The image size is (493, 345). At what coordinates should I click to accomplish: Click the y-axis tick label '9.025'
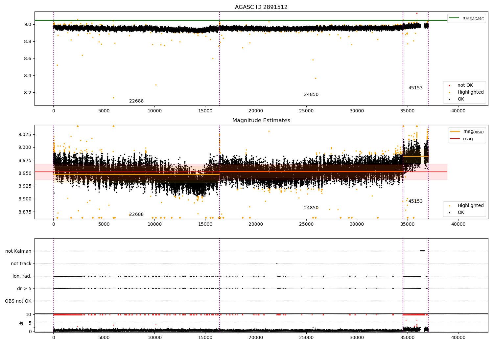(25, 134)
